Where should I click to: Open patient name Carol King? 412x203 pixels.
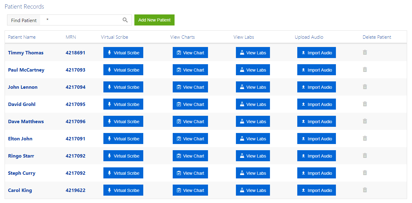point(20,190)
